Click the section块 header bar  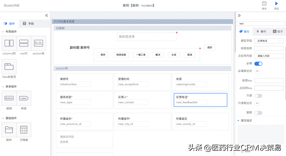coord(142,68)
